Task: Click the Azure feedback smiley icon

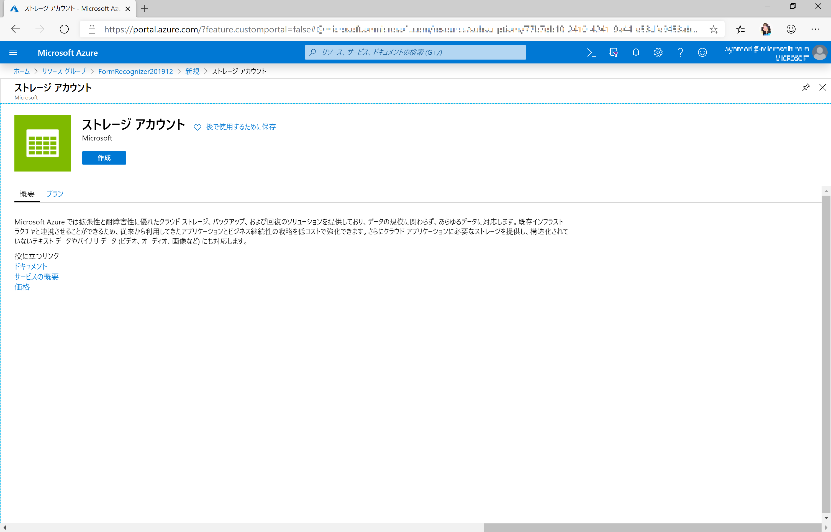Action: point(702,53)
